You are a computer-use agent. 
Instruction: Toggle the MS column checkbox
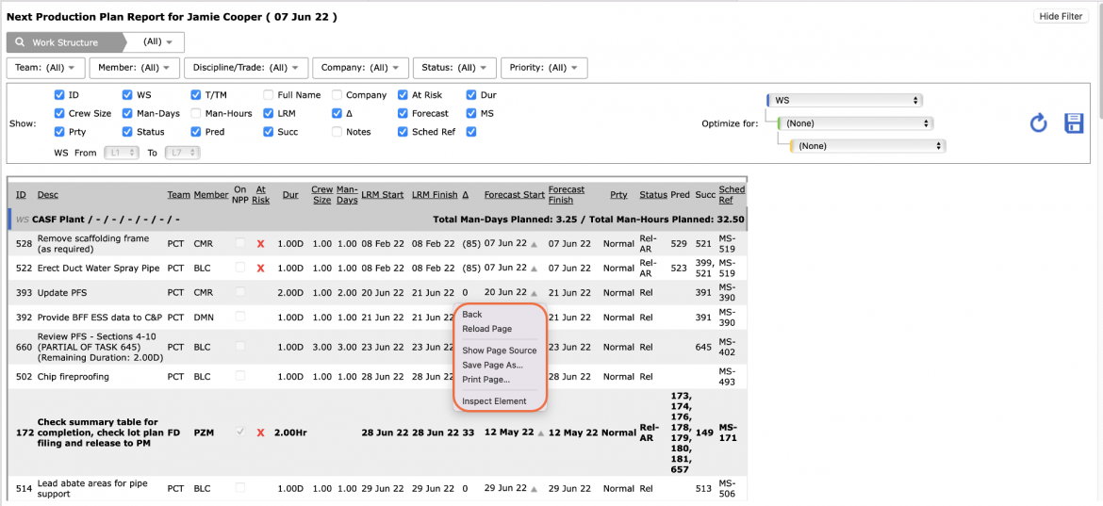471,113
